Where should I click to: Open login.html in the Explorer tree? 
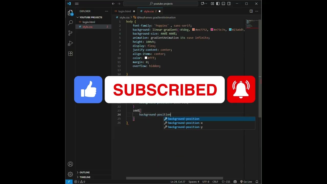pos(89,22)
